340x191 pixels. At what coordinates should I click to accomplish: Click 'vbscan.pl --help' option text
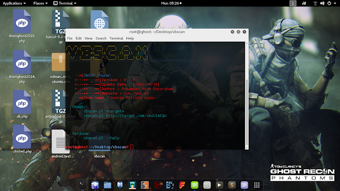click(101, 138)
